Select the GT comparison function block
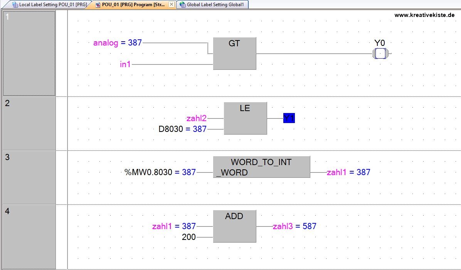The width and height of the screenshot is (461, 270). point(234,54)
